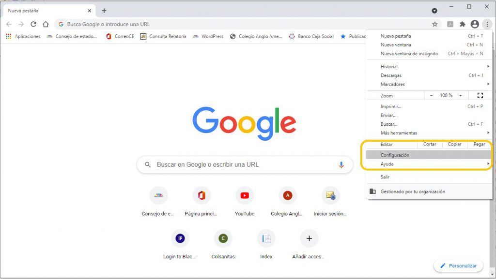Open the YouTube shortcut tile
496x279 pixels.
[x=245, y=201]
